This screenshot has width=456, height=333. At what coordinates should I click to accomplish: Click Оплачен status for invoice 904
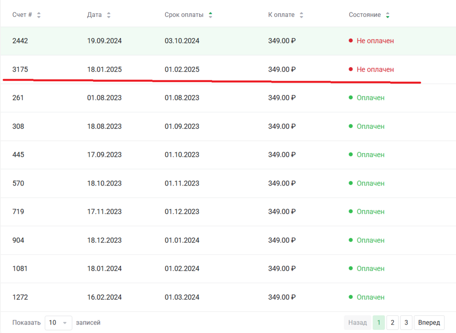click(371, 240)
